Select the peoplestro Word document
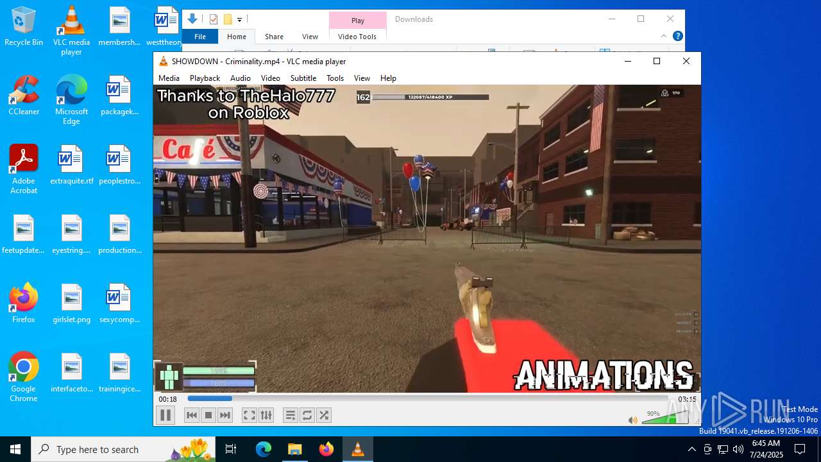The image size is (821, 462). [119, 166]
